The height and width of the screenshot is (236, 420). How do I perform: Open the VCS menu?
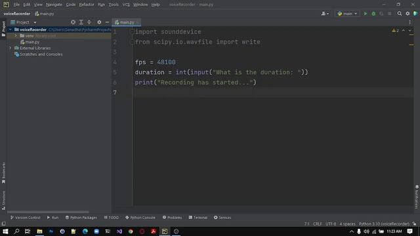pyautogui.click(x=126, y=5)
